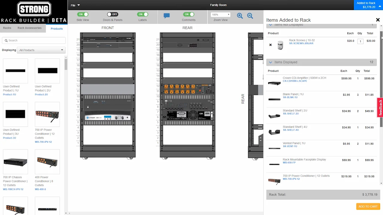The width and height of the screenshot is (383, 215).
Task: Select 700 IP Power Conditioner 12 Outlets thumbnail
Action: pos(47,114)
